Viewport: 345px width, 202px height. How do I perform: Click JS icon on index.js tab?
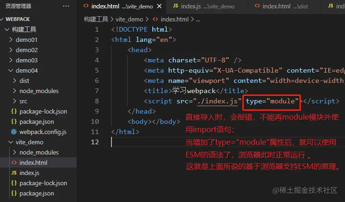click(x=176, y=6)
